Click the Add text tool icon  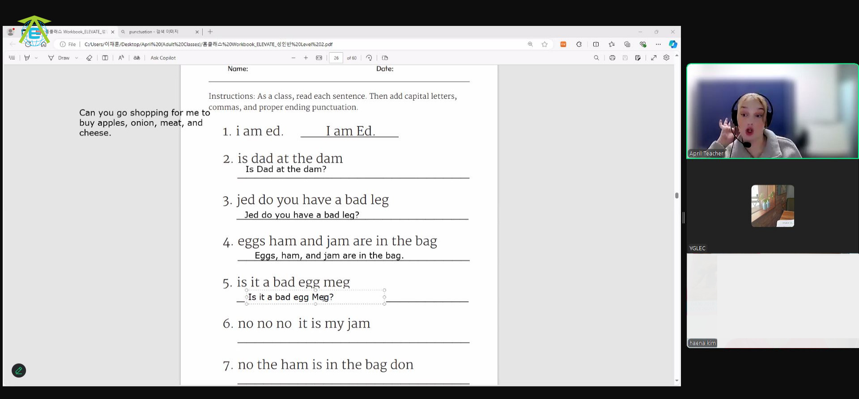[105, 58]
